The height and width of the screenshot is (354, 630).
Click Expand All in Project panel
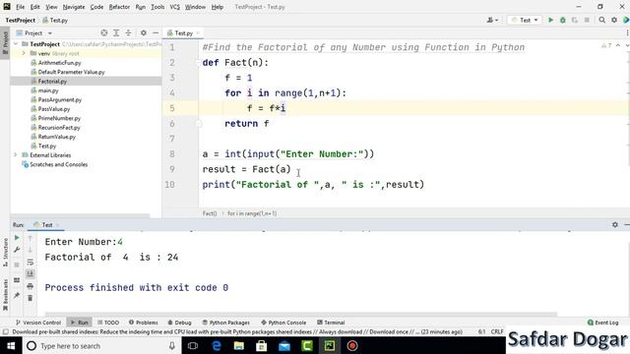pyautogui.click(x=116, y=32)
